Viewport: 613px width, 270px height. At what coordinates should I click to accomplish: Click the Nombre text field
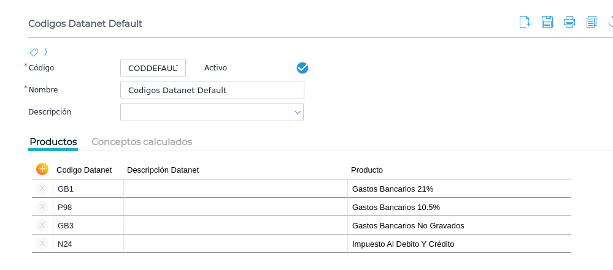click(x=212, y=90)
